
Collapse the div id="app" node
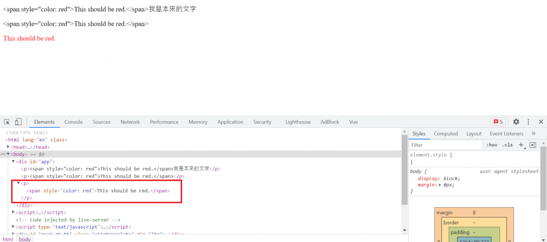pos(13,161)
